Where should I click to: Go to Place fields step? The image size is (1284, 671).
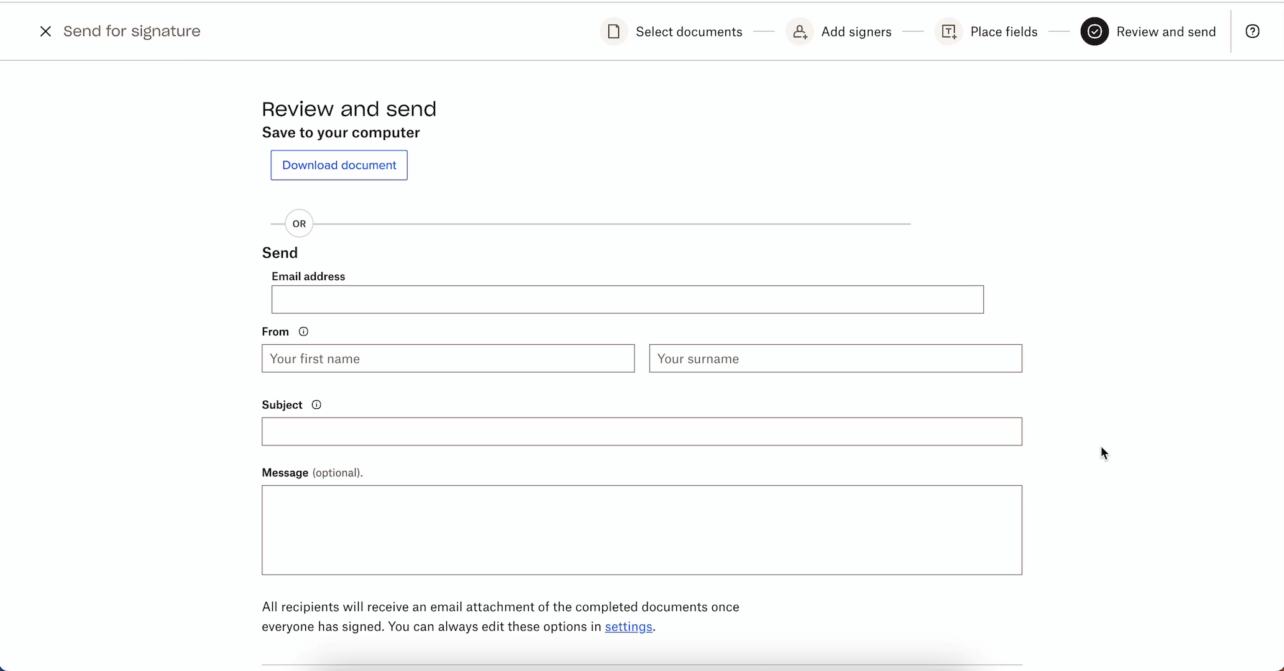click(x=1004, y=32)
